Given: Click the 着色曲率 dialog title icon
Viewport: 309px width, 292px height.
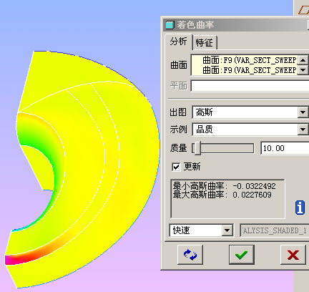Looking at the screenshot, I should [x=170, y=25].
